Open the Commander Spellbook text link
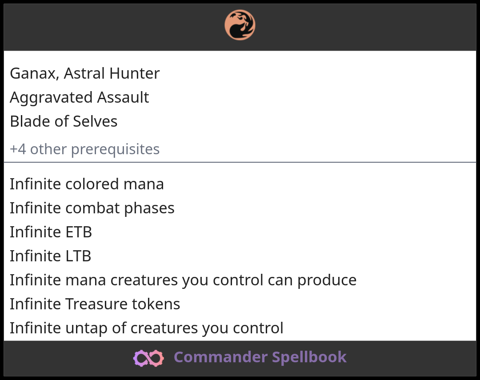Screen dimensions: 480x380 (x=260, y=357)
